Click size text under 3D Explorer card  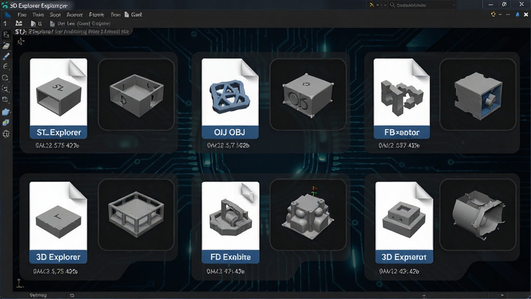pos(55,271)
